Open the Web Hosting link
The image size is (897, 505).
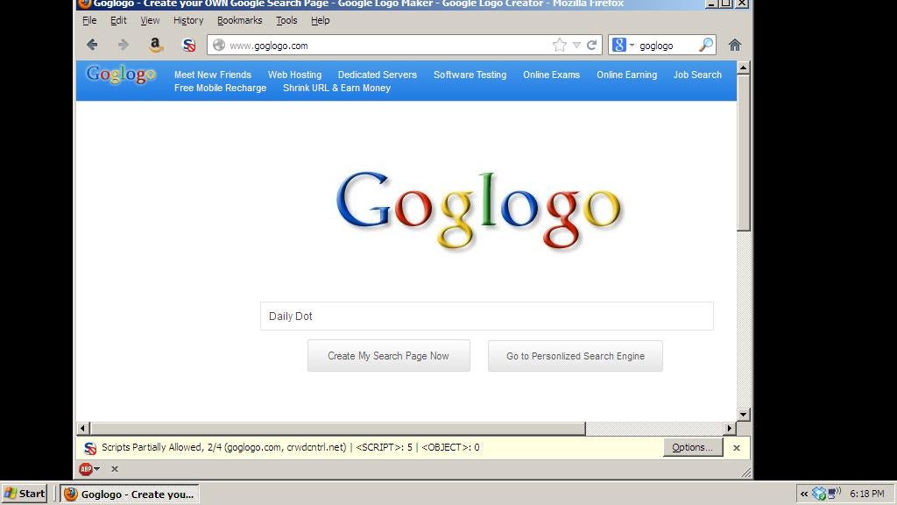(x=294, y=75)
